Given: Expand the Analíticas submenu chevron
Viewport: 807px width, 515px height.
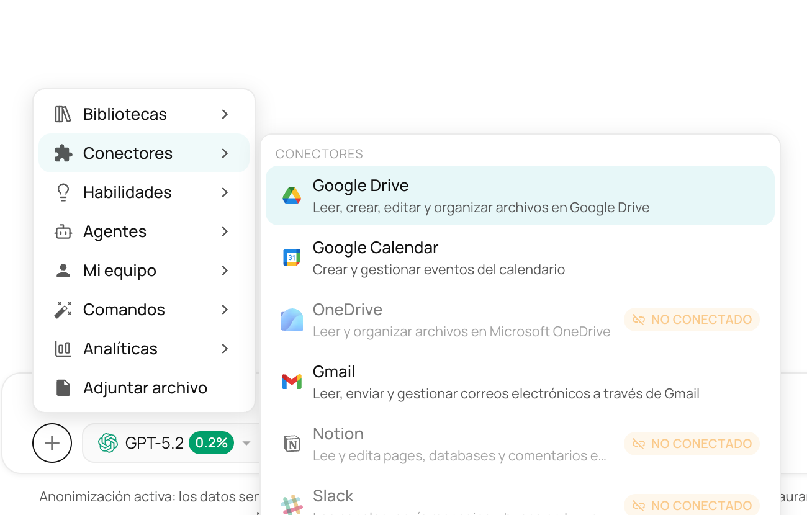Looking at the screenshot, I should click(225, 349).
